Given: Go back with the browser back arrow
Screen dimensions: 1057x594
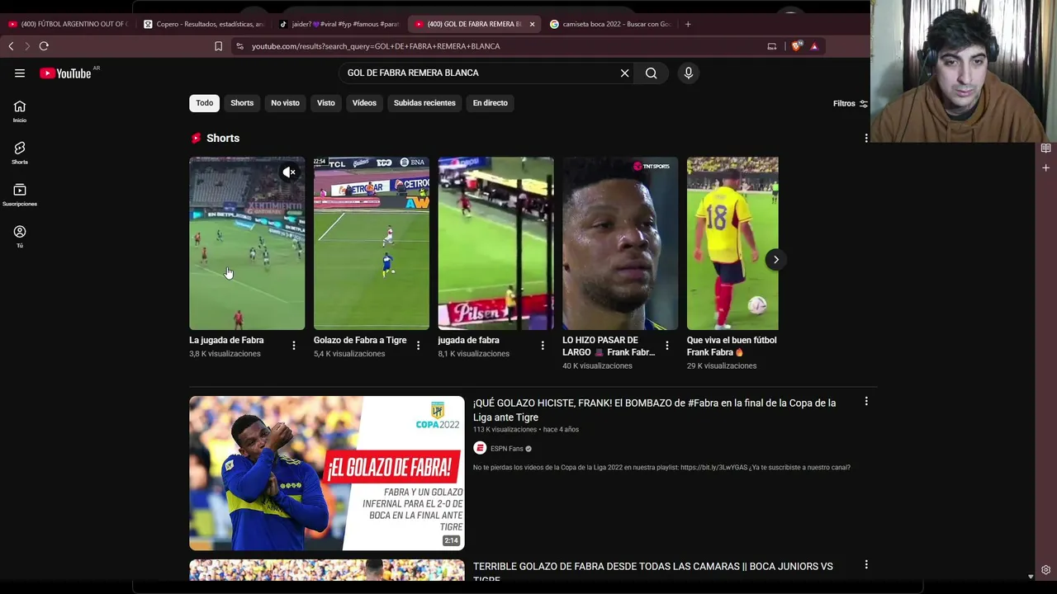Looking at the screenshot, I should [x=11, y=46].
